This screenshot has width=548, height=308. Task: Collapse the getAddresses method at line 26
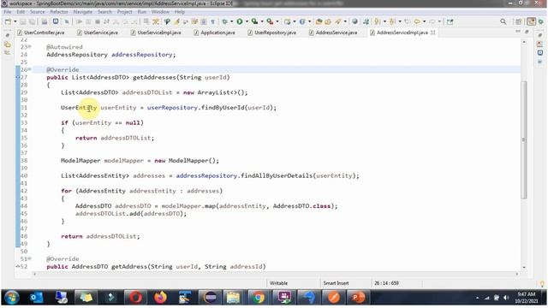tap(30, 69)
